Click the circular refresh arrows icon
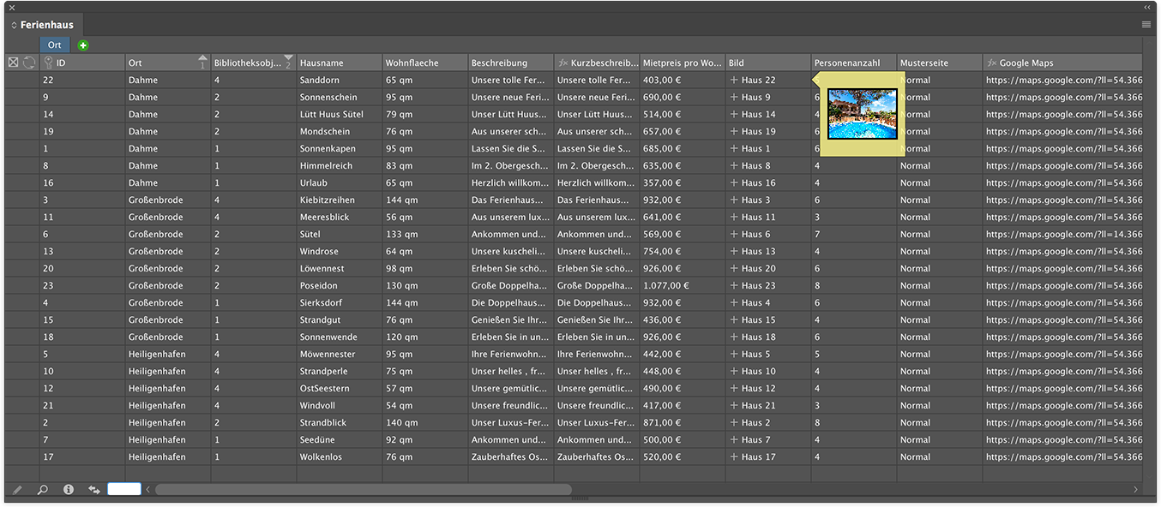The height and width of the screenshot is (507, 1161). [29, 63]
